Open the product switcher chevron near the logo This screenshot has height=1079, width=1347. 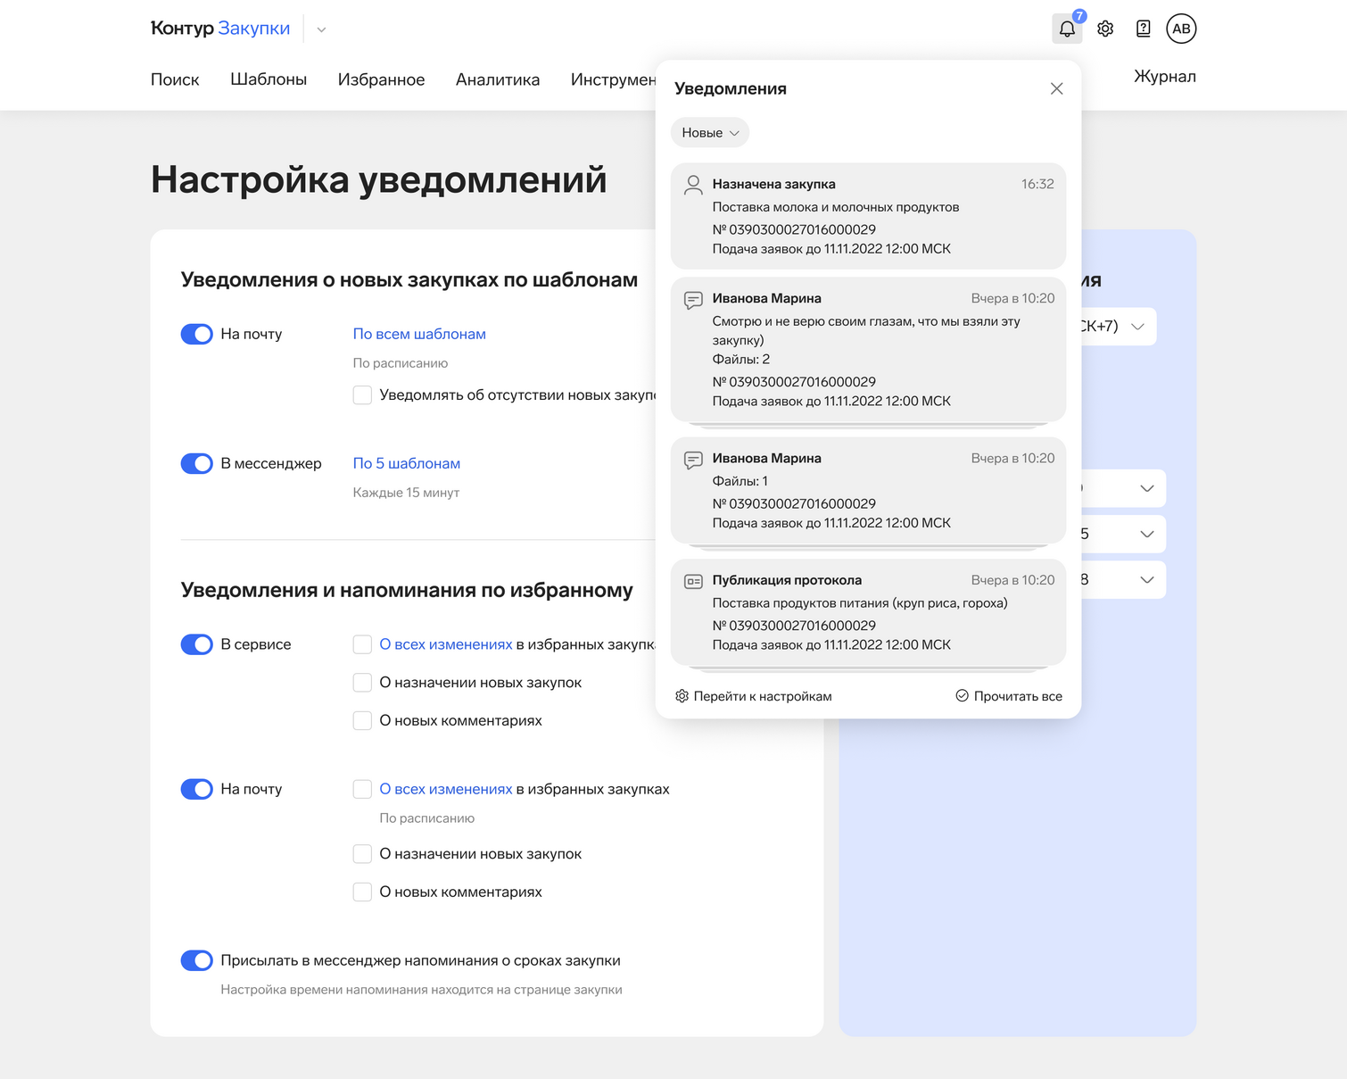click(321, 29)
